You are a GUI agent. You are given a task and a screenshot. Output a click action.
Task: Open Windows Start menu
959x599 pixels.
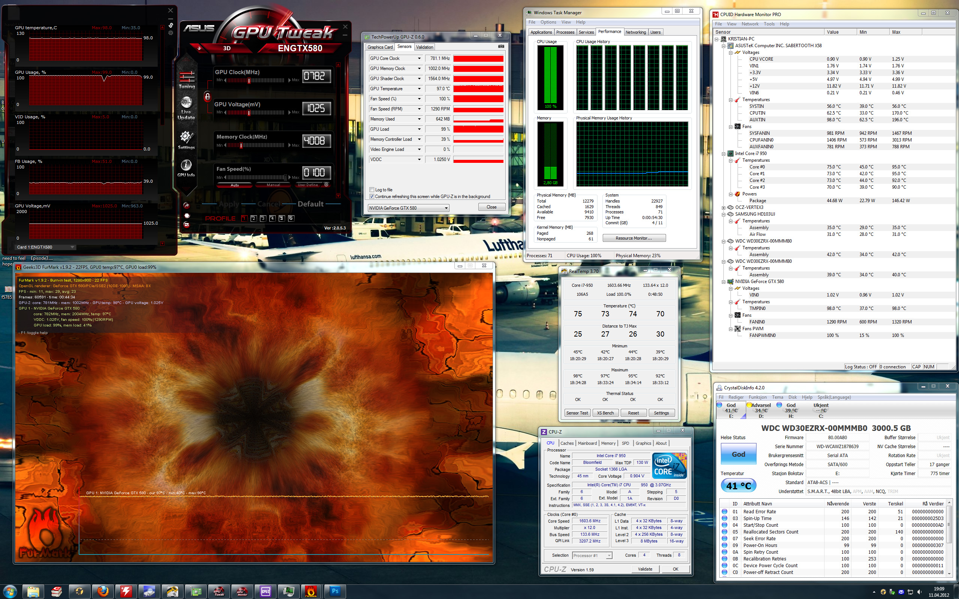(x=9, y=592)
